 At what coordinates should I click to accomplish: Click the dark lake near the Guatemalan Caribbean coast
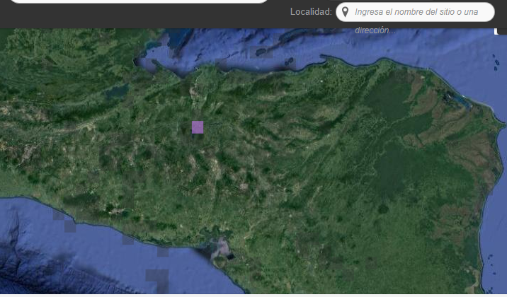pos(117,92)
